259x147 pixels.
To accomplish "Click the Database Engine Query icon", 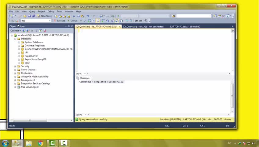I will 56,16.
